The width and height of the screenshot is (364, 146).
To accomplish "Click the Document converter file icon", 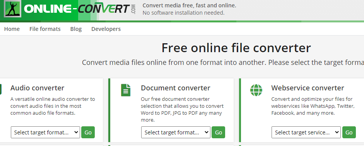I will point(126,90).
